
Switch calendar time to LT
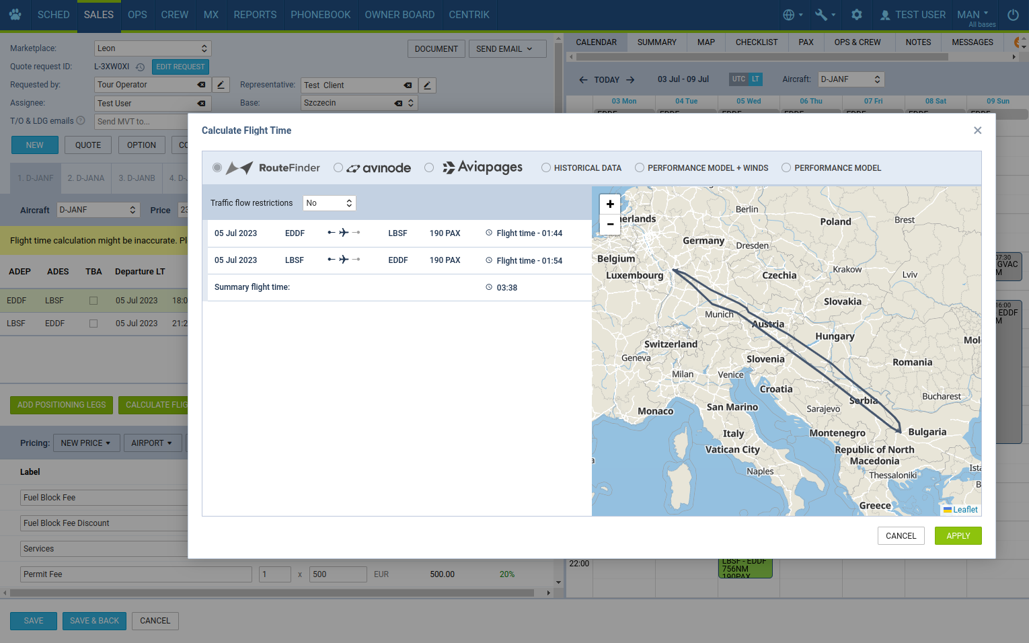(x=755, y=79)
